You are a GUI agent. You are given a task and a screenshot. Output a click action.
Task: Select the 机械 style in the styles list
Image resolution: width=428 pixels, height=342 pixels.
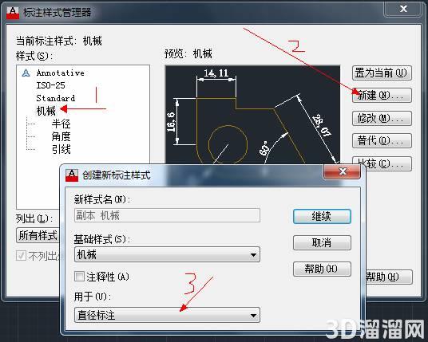46,111
